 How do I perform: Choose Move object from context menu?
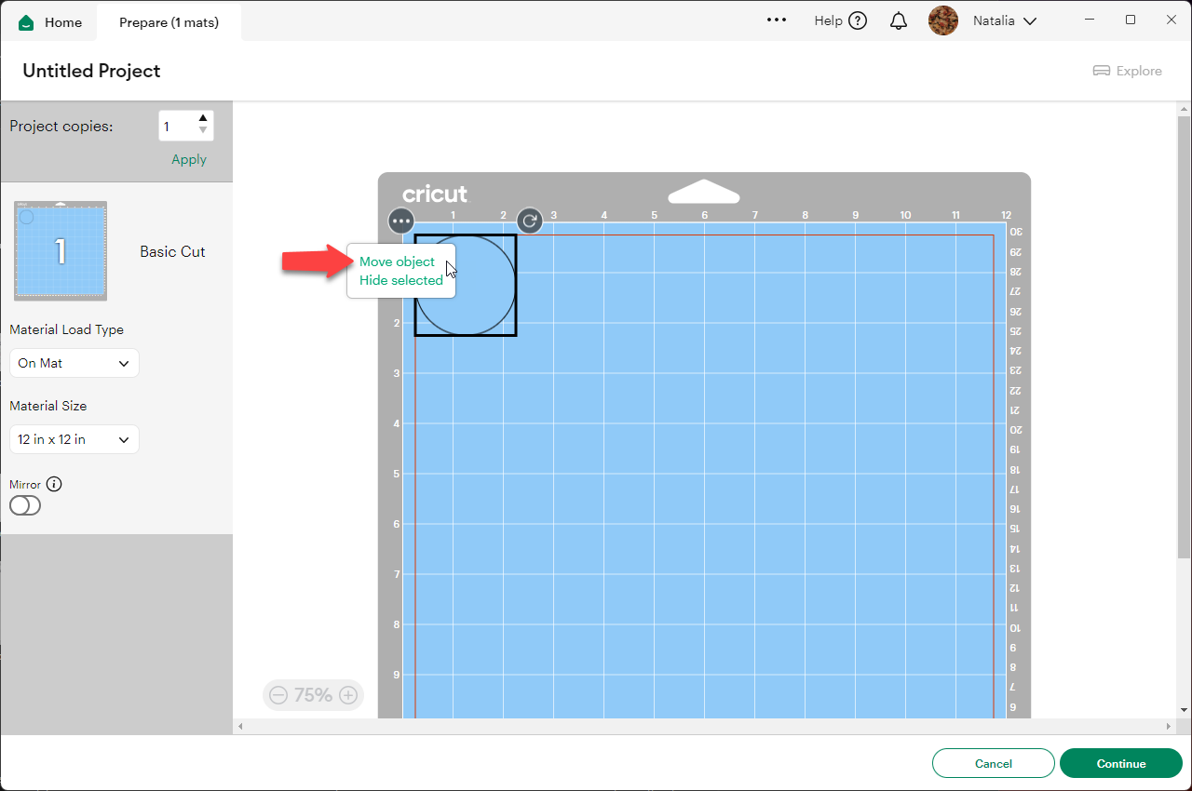pyautogui.click(x=397, y=261)
